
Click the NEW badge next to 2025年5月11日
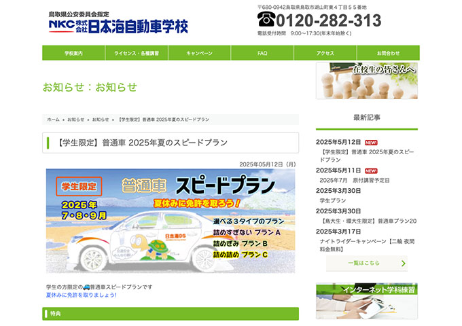pyautogui.click(x=371, y=171)
